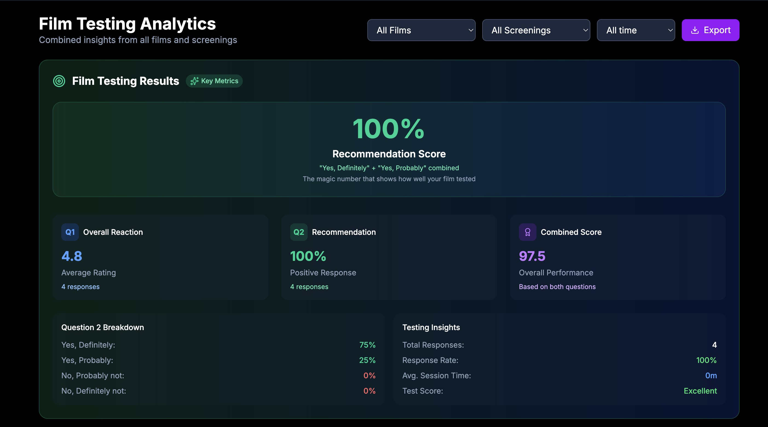Click the 'No, Probably not:' row label

pyautogui.click(x=93, y=376)
